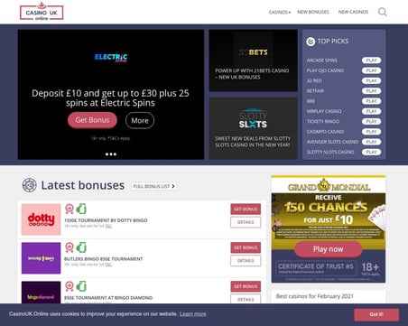Click the Top Picks chip icon
This screenshot has height=326, width=408.
coord(311,42)
